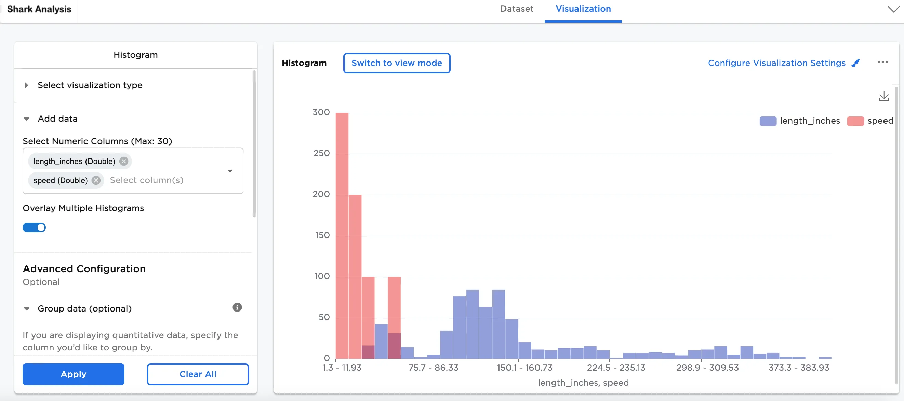This screenshot has width=904, height=401.
Task: Remove the speed (Double) column chip
Action: 96,180
